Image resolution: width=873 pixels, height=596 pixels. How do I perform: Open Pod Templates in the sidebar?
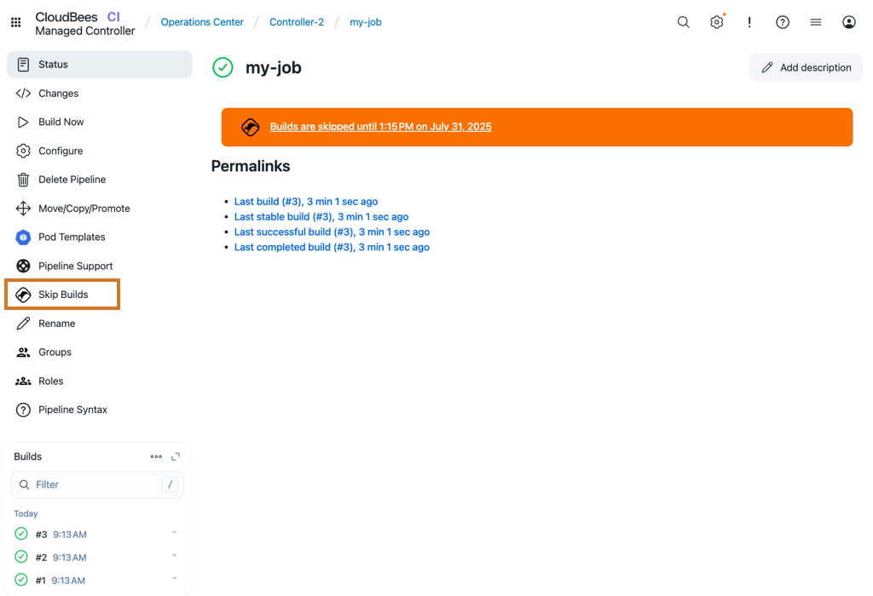pos(100,238)
